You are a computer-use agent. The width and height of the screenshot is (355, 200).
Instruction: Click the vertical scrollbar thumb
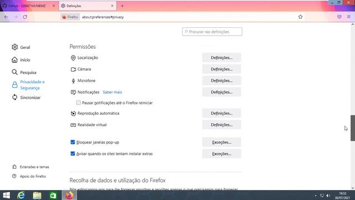pos(353,128)
